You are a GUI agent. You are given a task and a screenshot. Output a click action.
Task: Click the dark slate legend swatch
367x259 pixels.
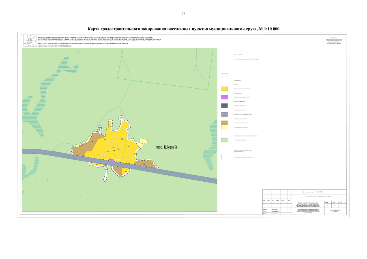(225, 106)
